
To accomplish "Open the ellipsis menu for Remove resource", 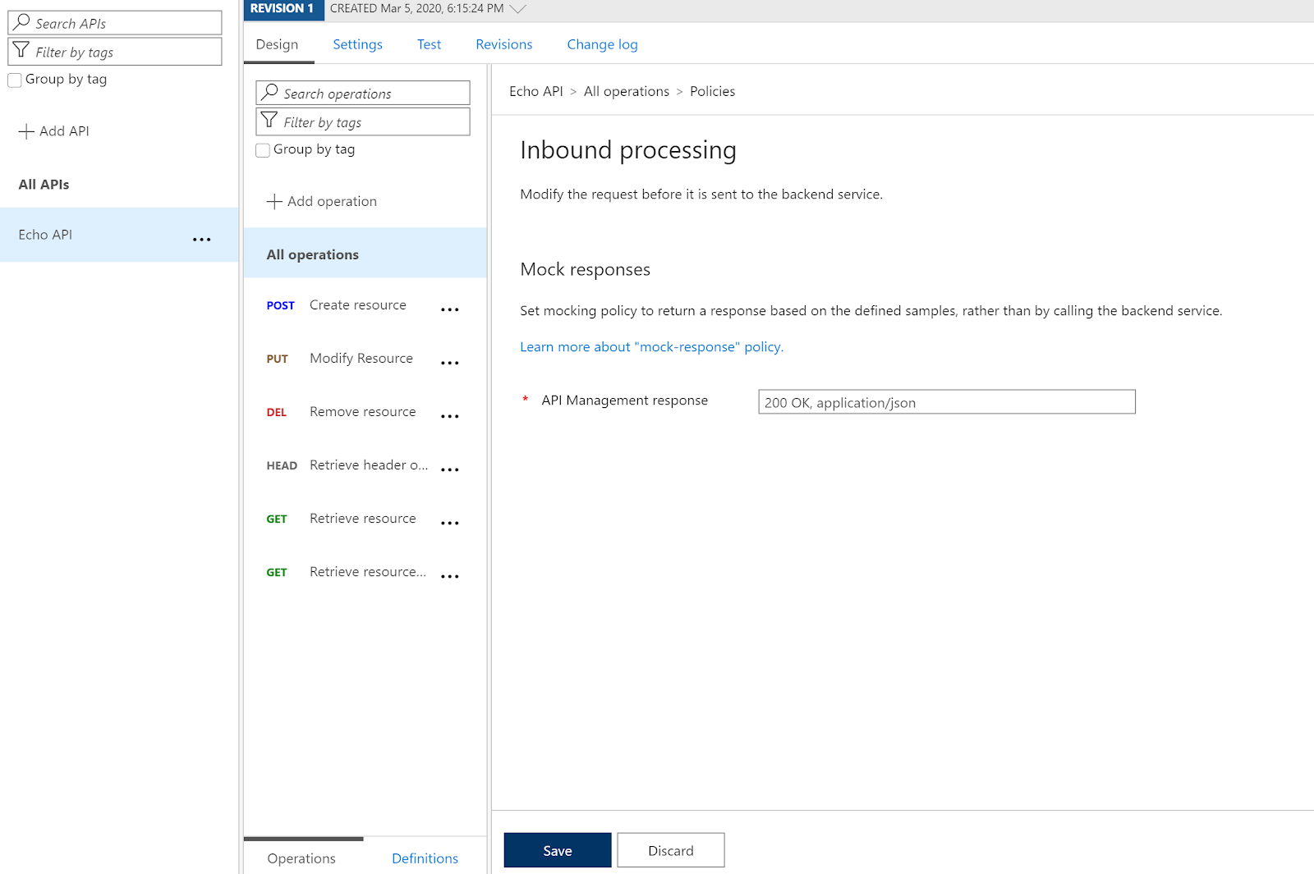I will (449, 417).
